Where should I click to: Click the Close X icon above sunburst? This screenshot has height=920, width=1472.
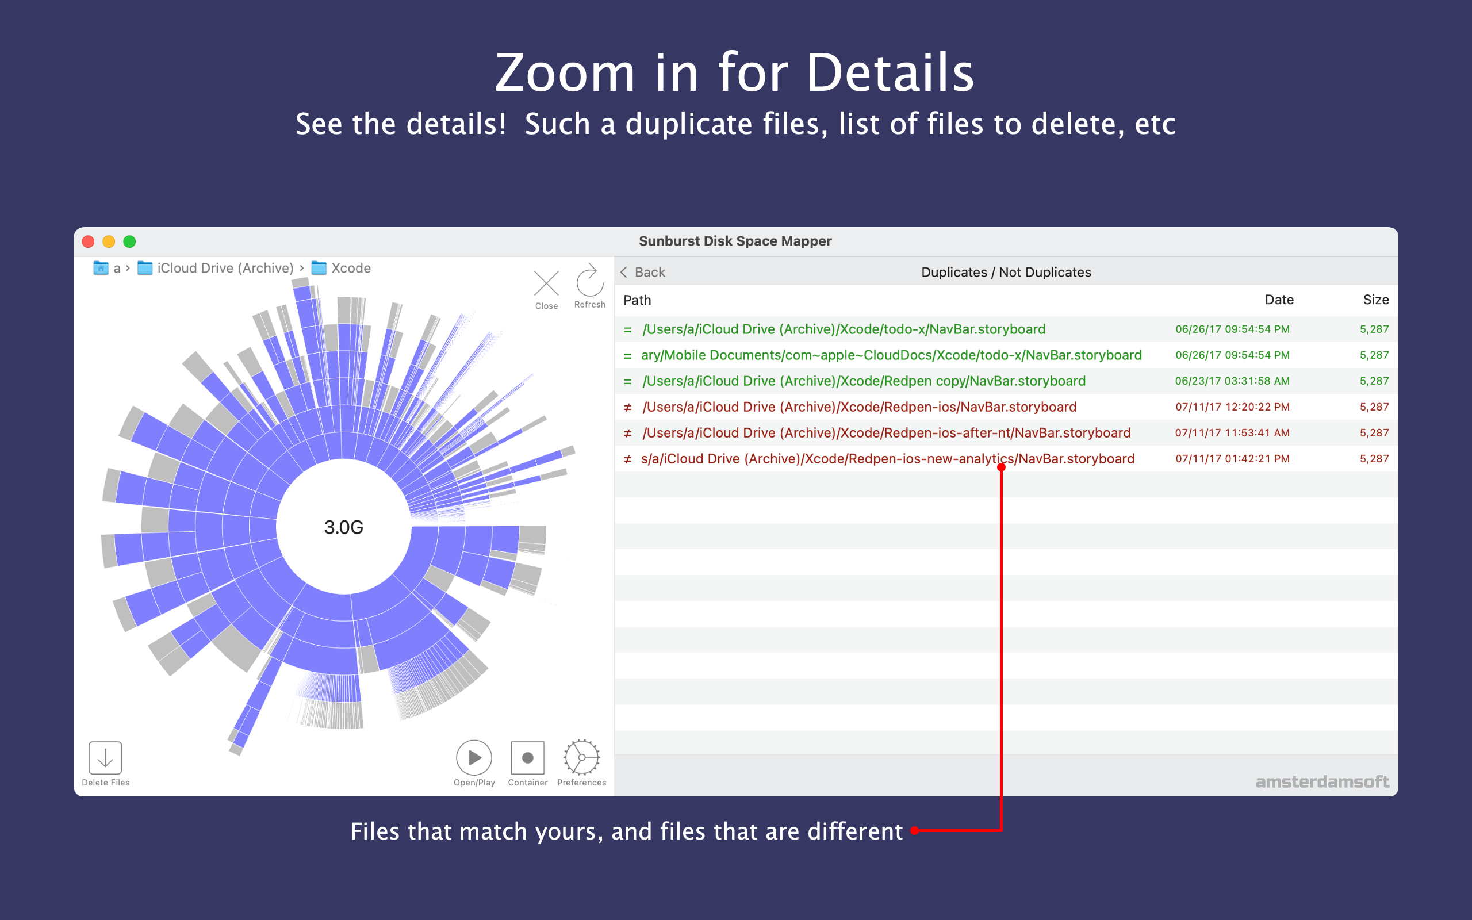[x=546, y=283]
